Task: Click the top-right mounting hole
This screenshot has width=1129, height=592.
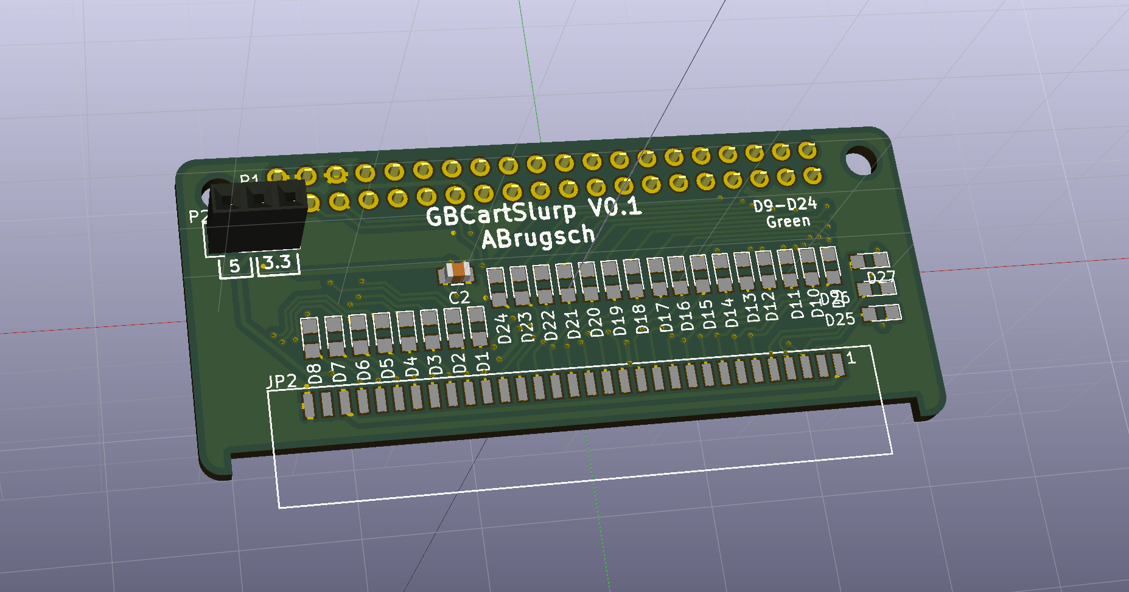Action: tap(861, 161)
